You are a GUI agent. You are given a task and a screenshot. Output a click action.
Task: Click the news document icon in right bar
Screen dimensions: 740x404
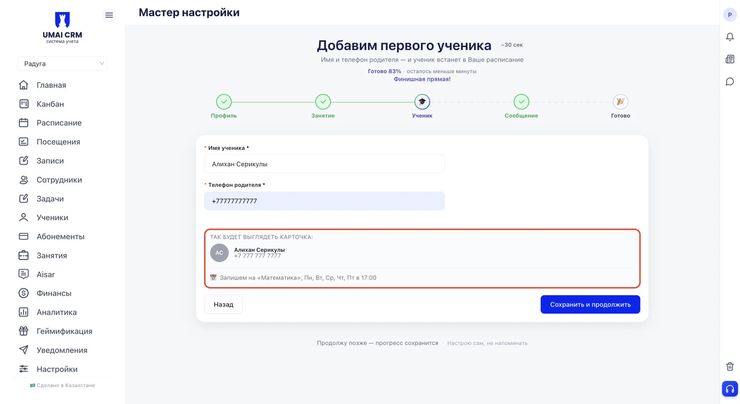(x=730, y=59)
